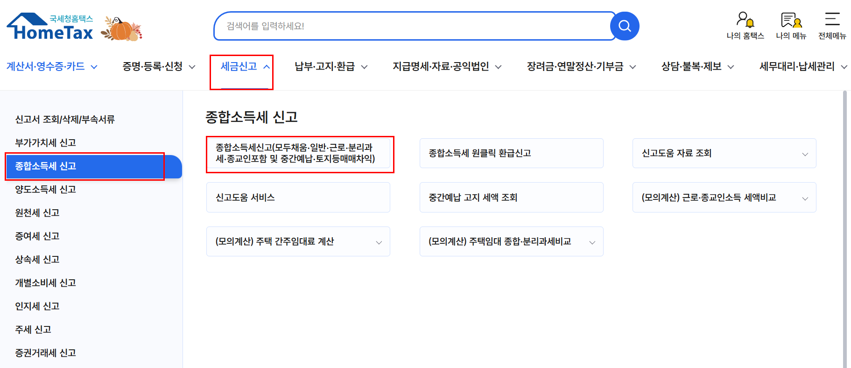Select 종합소득세 신고 in sidebar
This screenshot has width=851, height=368.
coord(93,166)
